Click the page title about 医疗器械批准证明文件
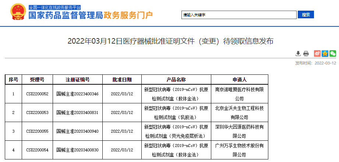This screenshot has width=339, height=162. (x=170, y=41)
